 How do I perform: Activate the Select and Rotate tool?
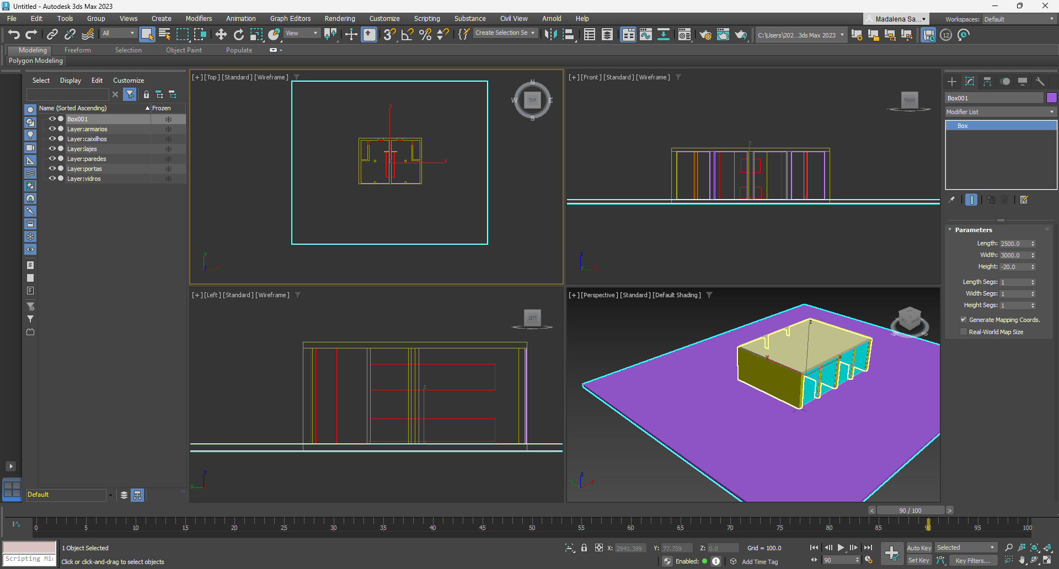click(x=238, y=35)
